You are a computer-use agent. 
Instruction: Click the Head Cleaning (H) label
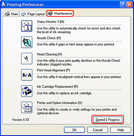(x=49, y=54)
